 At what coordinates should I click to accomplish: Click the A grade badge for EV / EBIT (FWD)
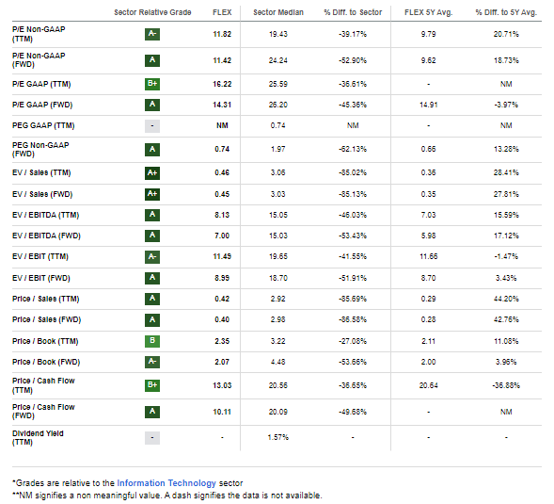point(152,278)
